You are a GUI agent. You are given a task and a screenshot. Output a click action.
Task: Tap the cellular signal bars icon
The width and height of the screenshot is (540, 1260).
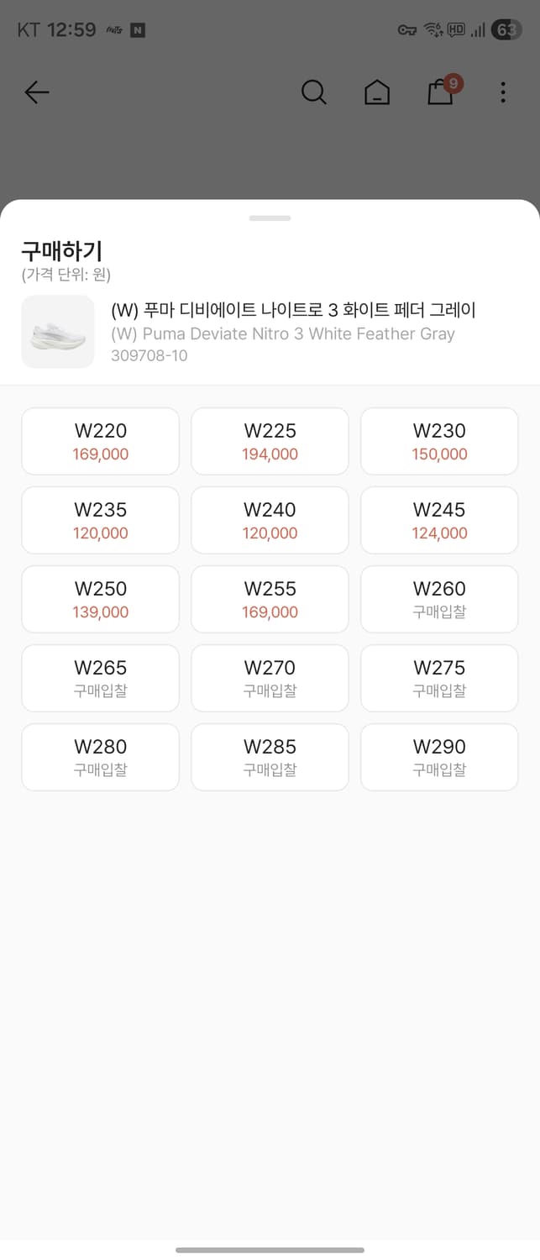477,28
